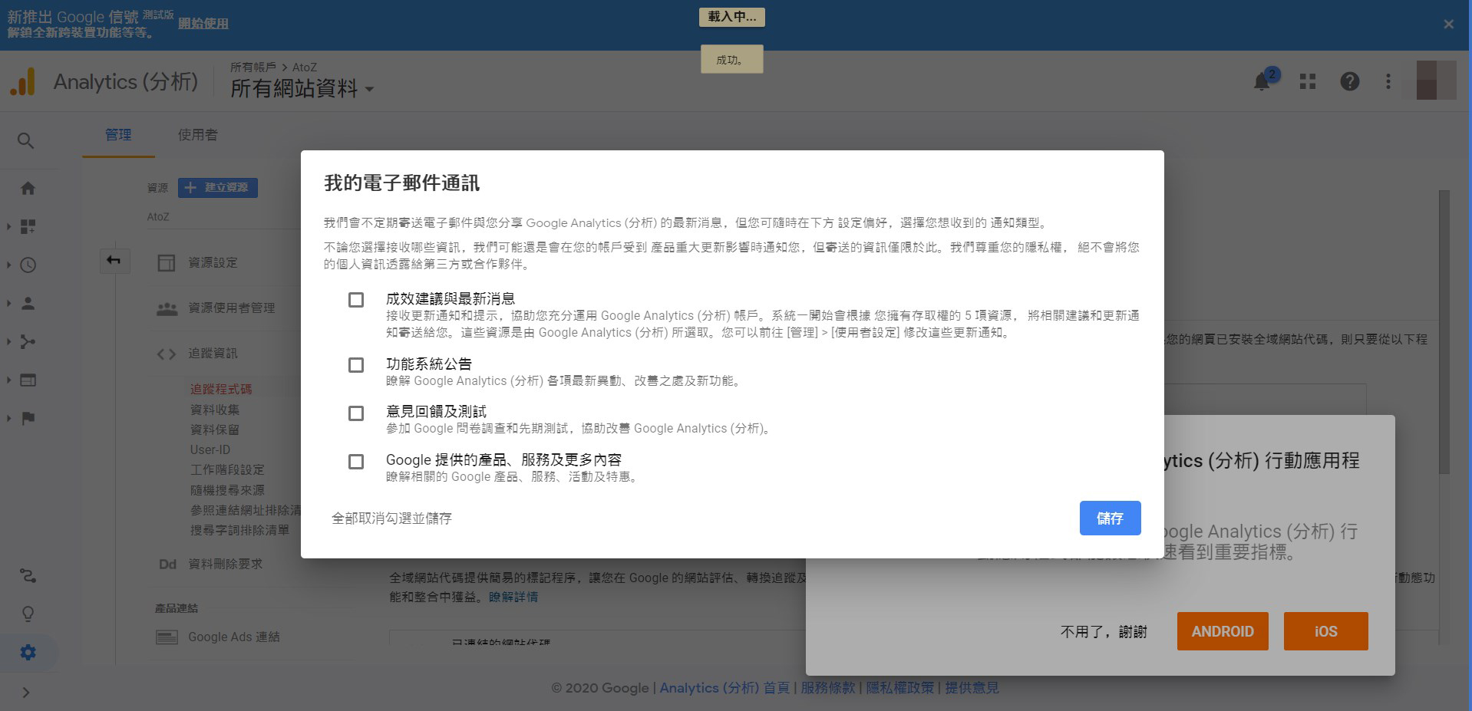Click the help question mark icon
This screenshot has height=711, width=1472.
[1349, 81]
